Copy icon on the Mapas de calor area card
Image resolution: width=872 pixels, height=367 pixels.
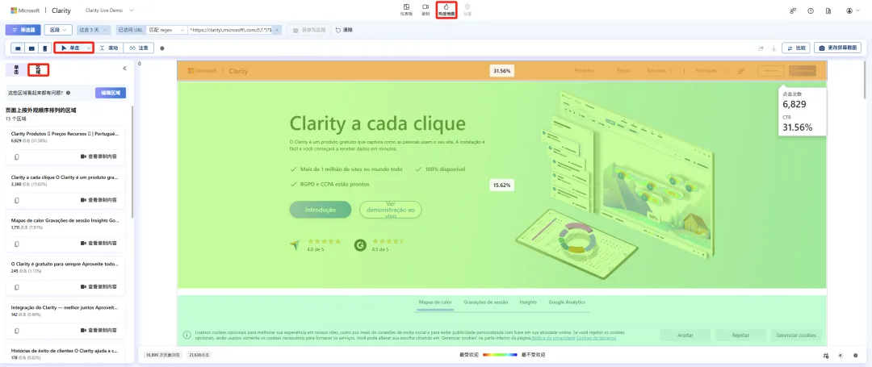click(x=17, y=243)
